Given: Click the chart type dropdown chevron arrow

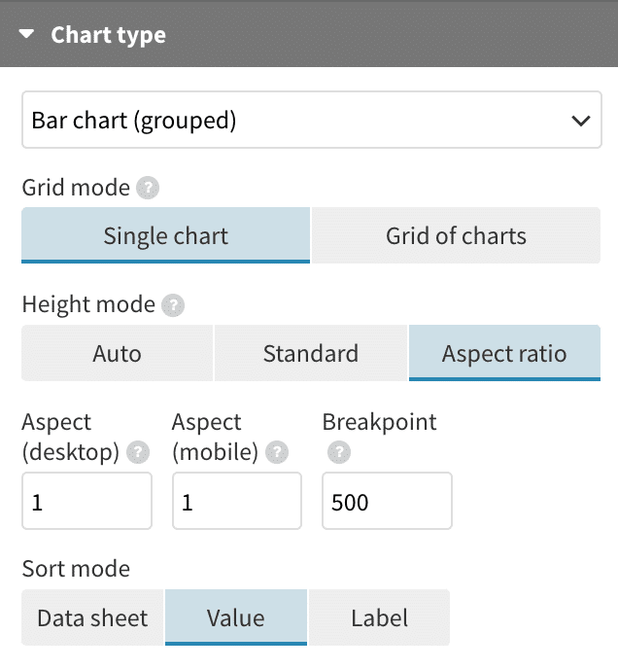Looking at the screenshot, I should [581, 121].
